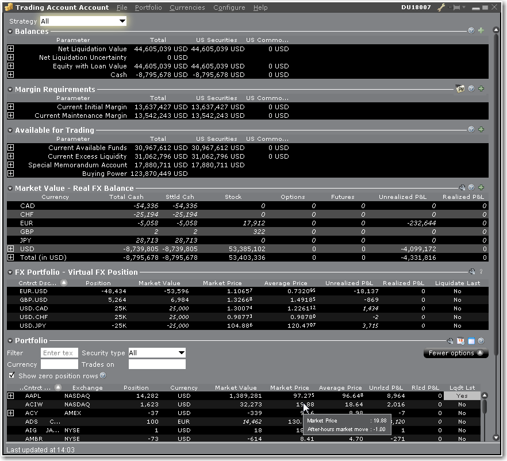This screenshot has width=507, height=461.
Task: Click the Exchange column header in Portfolio table
Action: (x=87, y=387)
